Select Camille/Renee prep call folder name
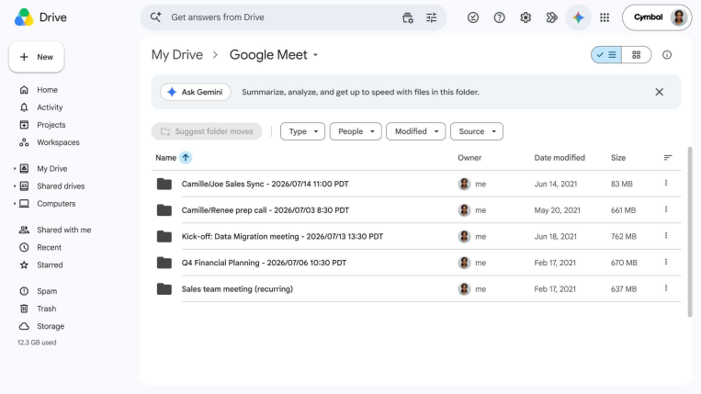The width and height of the screenshot is (701, 394). point(266,210)
